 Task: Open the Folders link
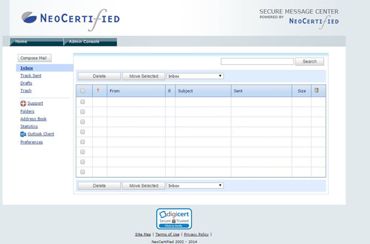[27, 111]
